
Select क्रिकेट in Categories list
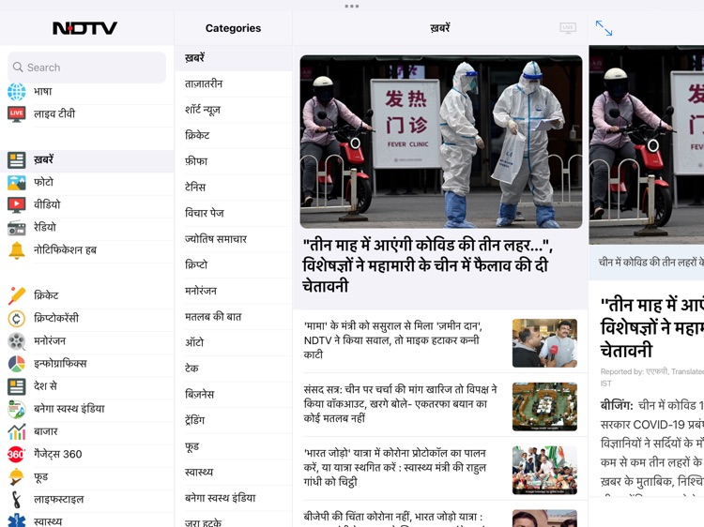pos(234,135)
